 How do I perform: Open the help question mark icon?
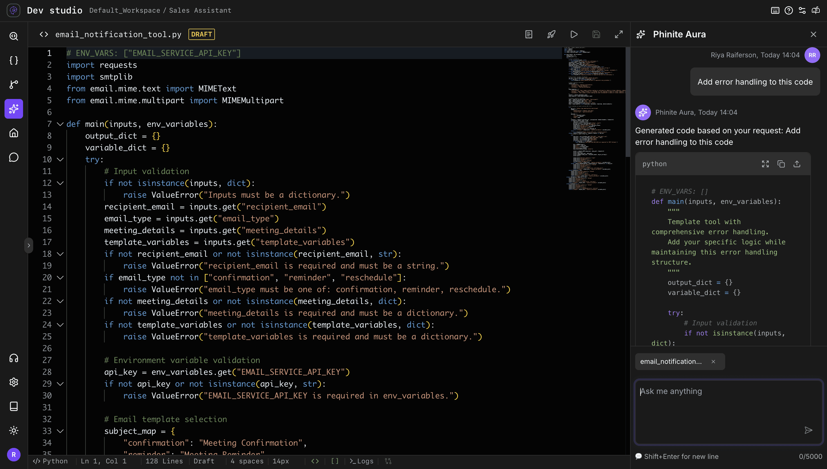(789, 11)
